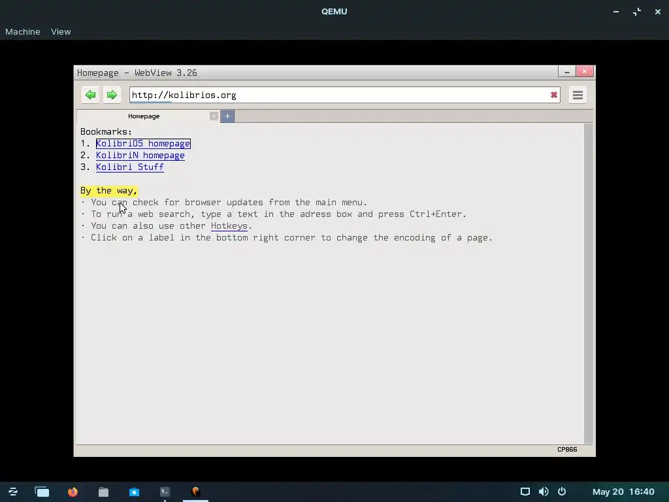Image resolution: width=669 pixels, height=502 pixels.
Task: Open the clock showing May 20 16:40
Action: (x=623, y=492)
